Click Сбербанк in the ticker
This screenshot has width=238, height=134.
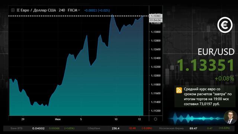[94, 128]
